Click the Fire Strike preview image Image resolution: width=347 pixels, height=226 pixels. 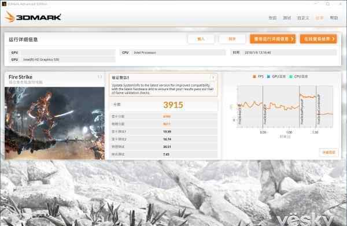tap(54, 123)
